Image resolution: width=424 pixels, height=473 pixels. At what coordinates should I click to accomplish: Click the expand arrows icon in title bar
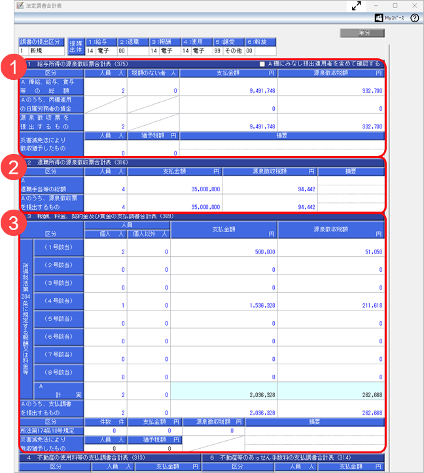pos(357,6)
